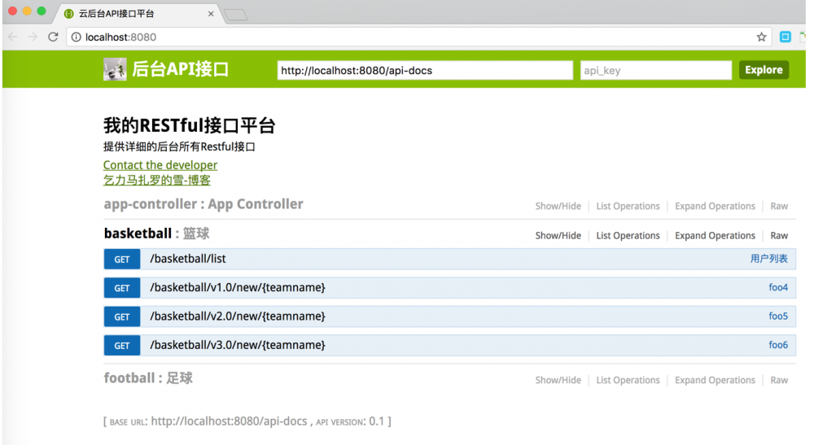814x445 pixels.
Task: Open Raw for football
Action: (779, 380)
